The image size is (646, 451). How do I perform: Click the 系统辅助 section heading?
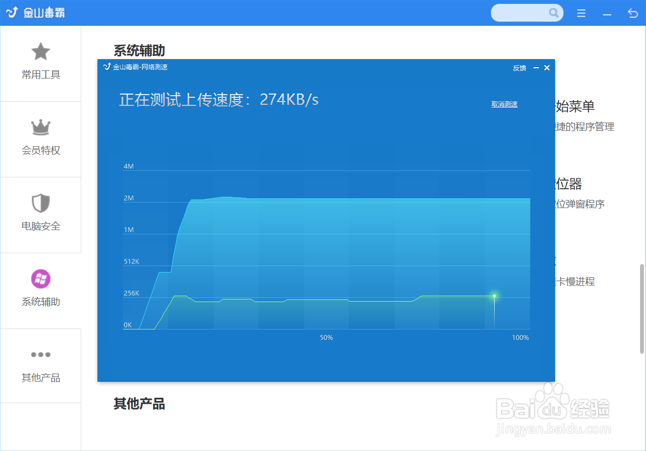(139, 51)
